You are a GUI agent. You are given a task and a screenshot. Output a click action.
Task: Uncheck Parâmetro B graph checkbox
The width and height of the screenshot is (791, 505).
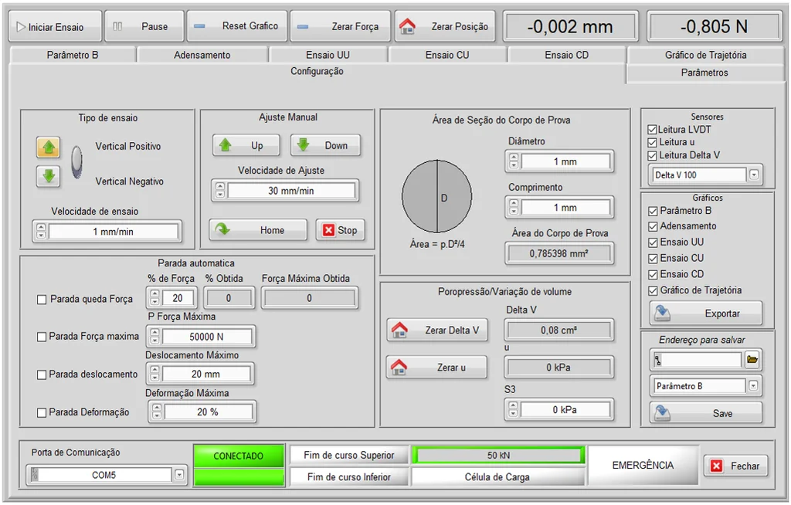pos(653,211)
